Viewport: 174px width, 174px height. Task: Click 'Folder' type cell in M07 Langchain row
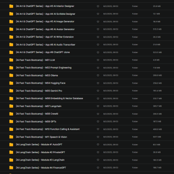coord(135,106)
